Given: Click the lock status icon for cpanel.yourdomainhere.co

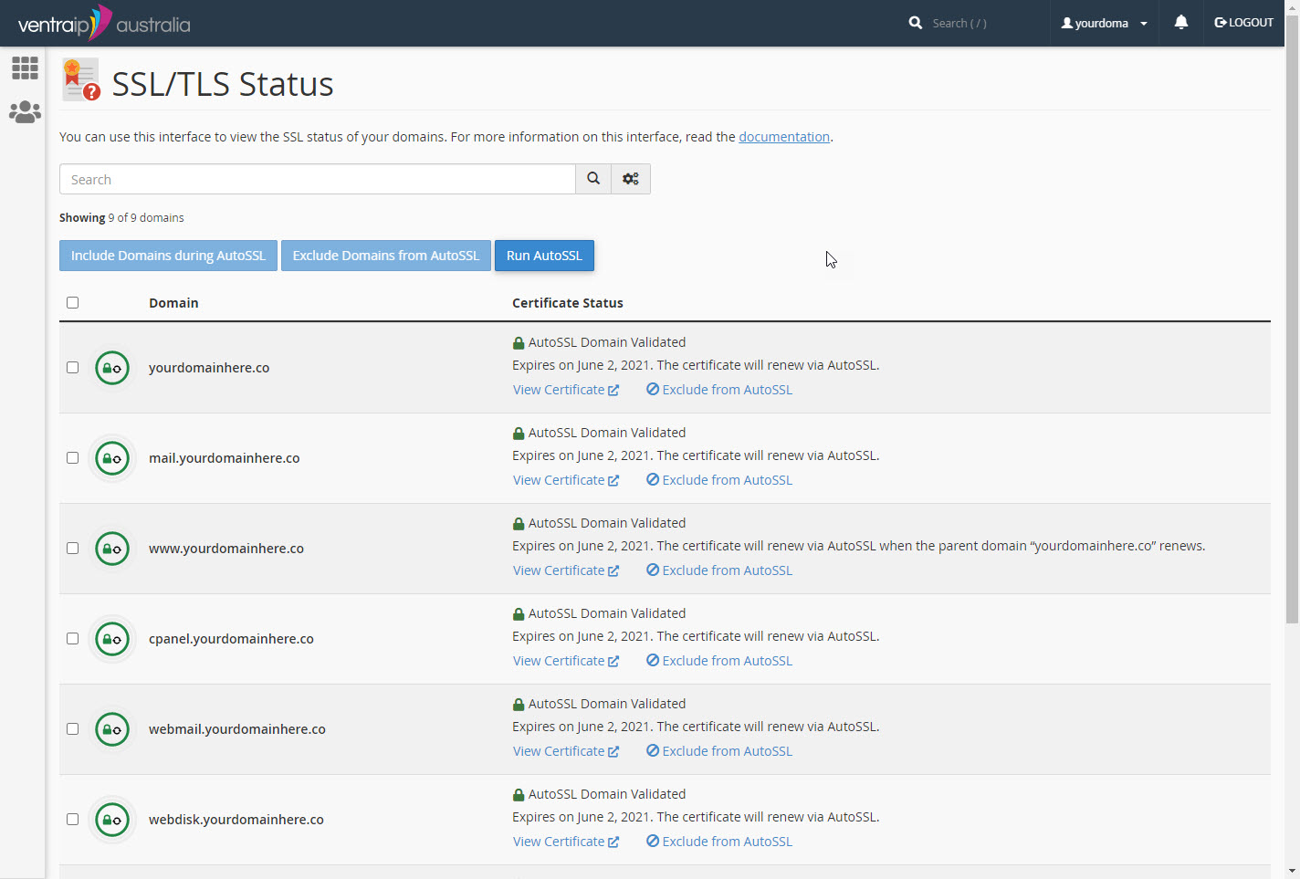Looking at the screenshot, I should pos(112,639).
